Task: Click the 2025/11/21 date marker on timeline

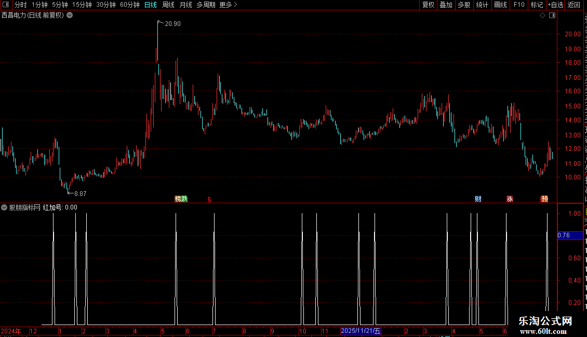Action: coord(361,331)
